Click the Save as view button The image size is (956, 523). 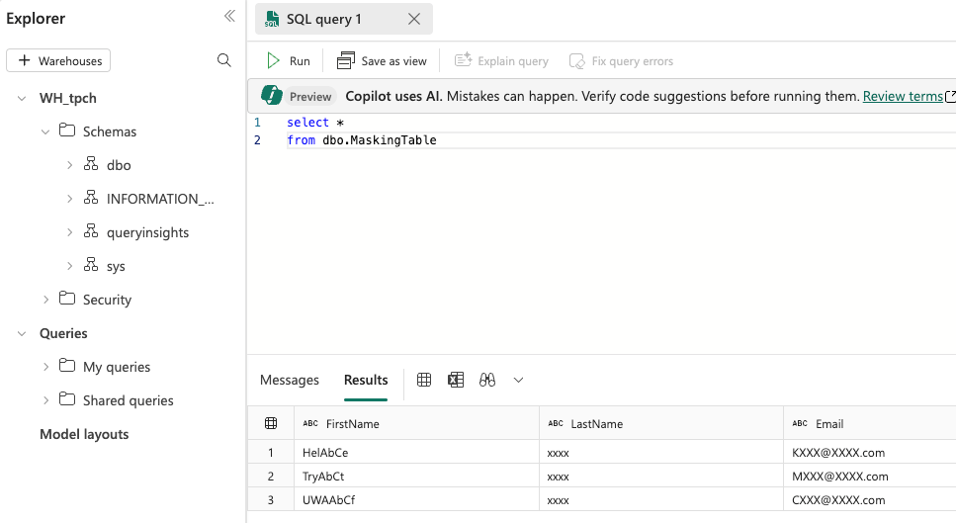pos(383,61)
